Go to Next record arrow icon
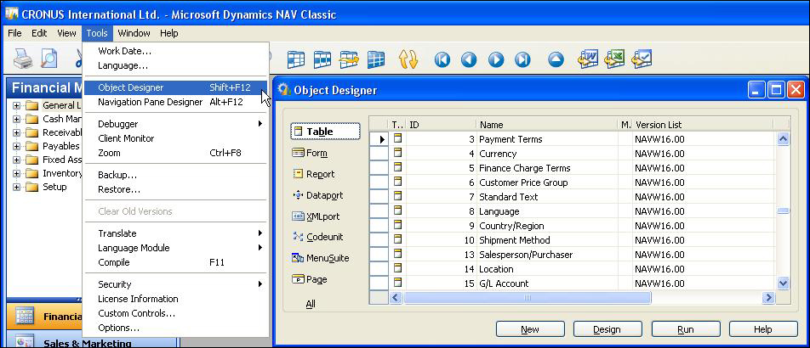 [x=495, y=60]
